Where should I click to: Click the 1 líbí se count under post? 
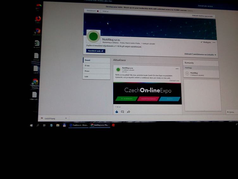coord(118,107)
